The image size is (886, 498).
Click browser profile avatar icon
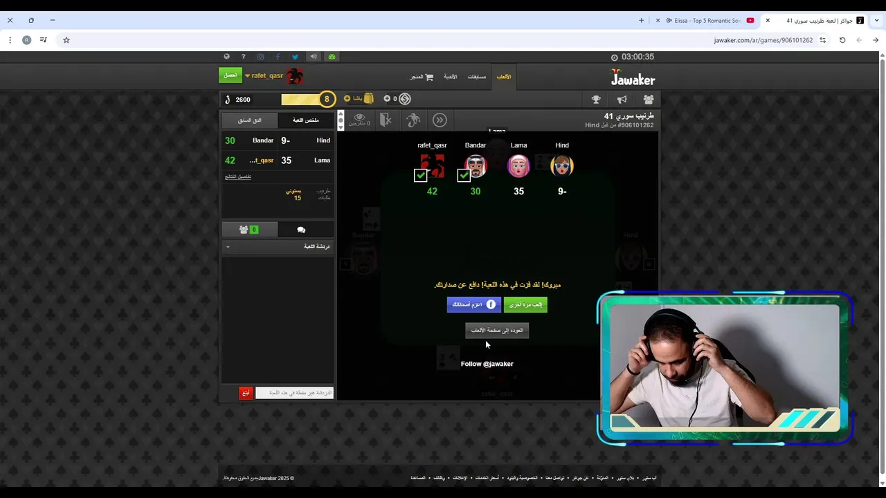click(x=26, y=40)
